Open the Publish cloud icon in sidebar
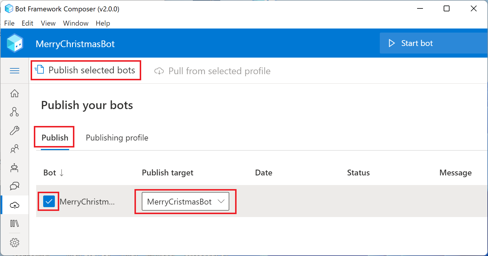 15,205
